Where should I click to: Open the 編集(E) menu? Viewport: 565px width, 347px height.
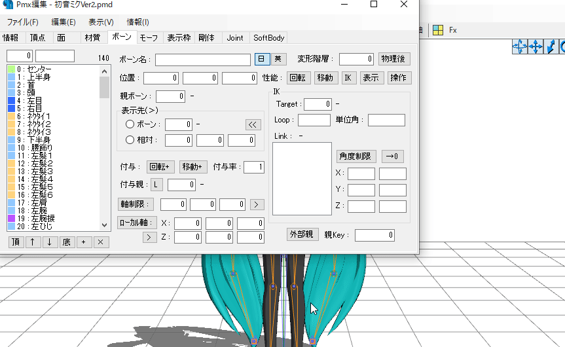coord(64,22)
